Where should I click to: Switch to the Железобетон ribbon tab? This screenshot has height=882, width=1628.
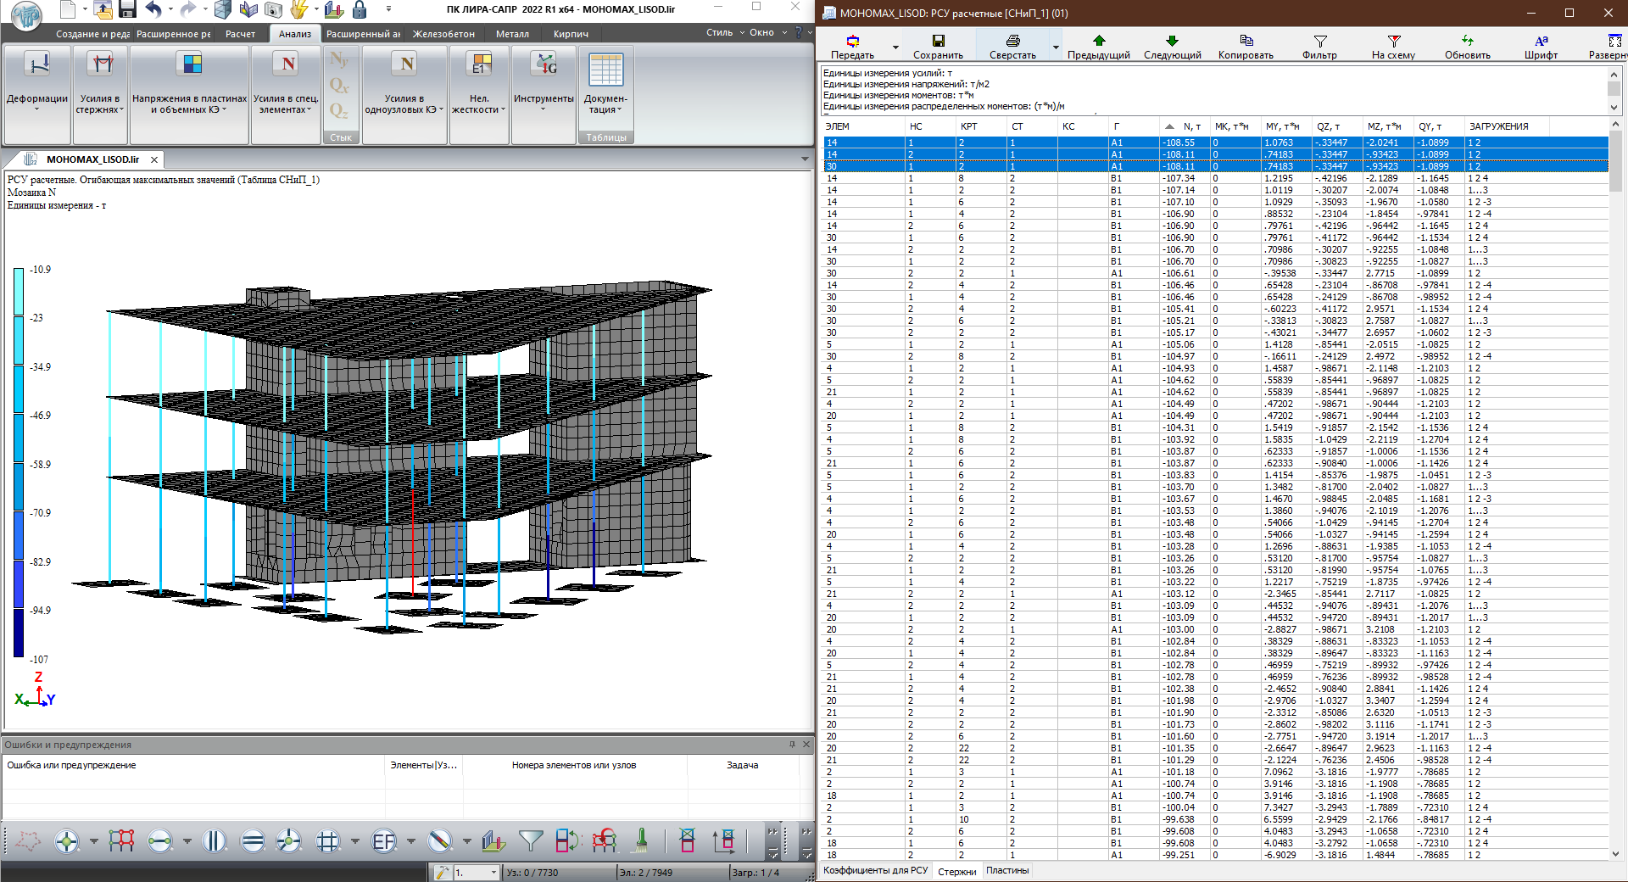coord(443,34)
